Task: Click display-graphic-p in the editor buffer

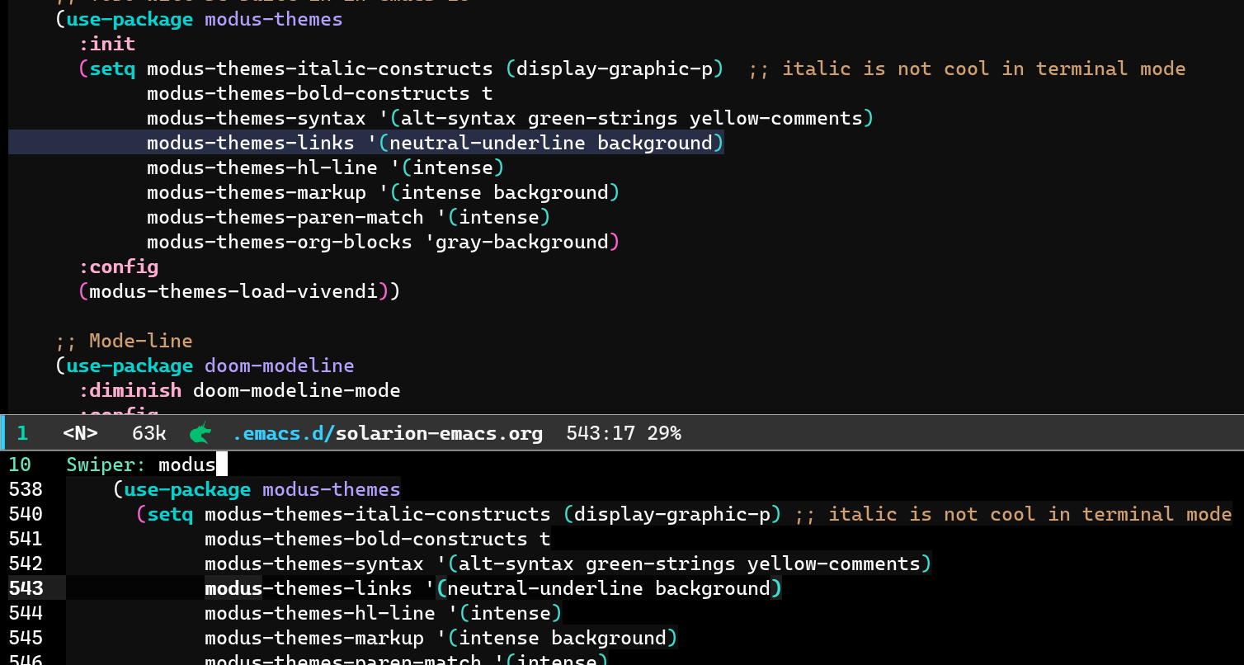Action: 615,68
